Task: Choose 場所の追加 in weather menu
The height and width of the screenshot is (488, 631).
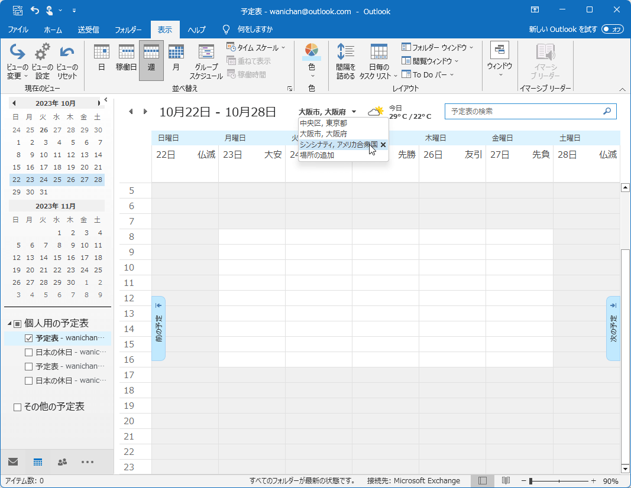Action: 317,155
